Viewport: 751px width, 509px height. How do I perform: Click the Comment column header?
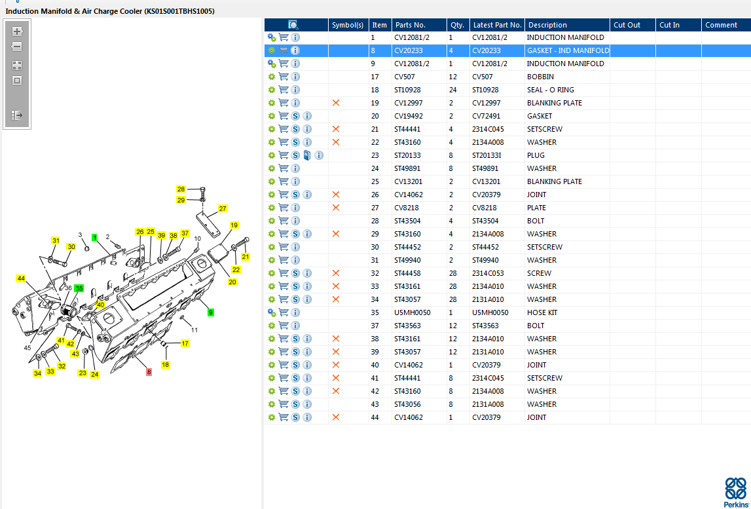point(725,25)
